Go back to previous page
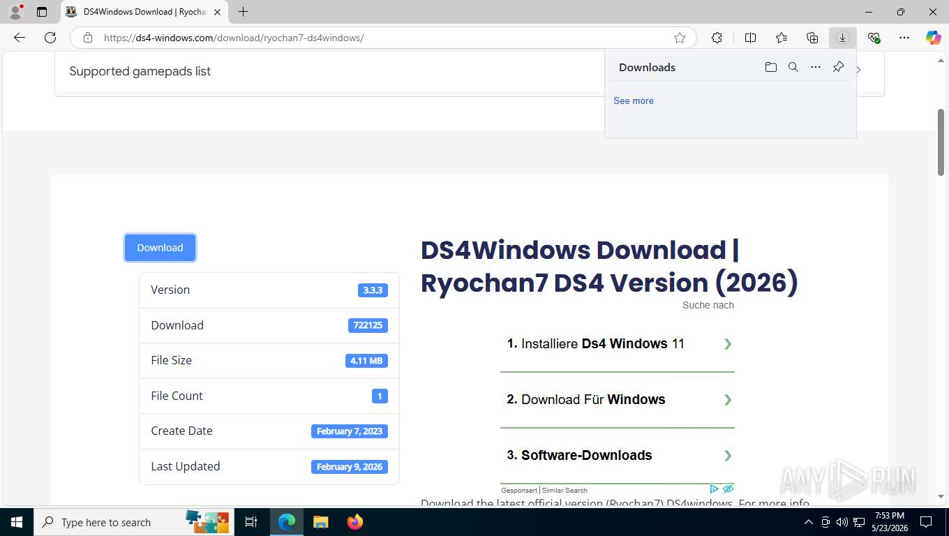 tap(20, 38)
